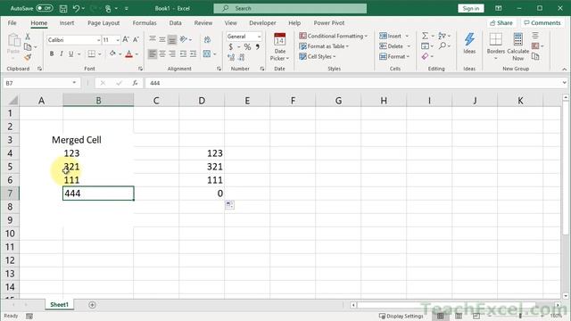Click the Clear eraser icon
The width and height of the screenshot is (571, 321).
tap(425, 56)
